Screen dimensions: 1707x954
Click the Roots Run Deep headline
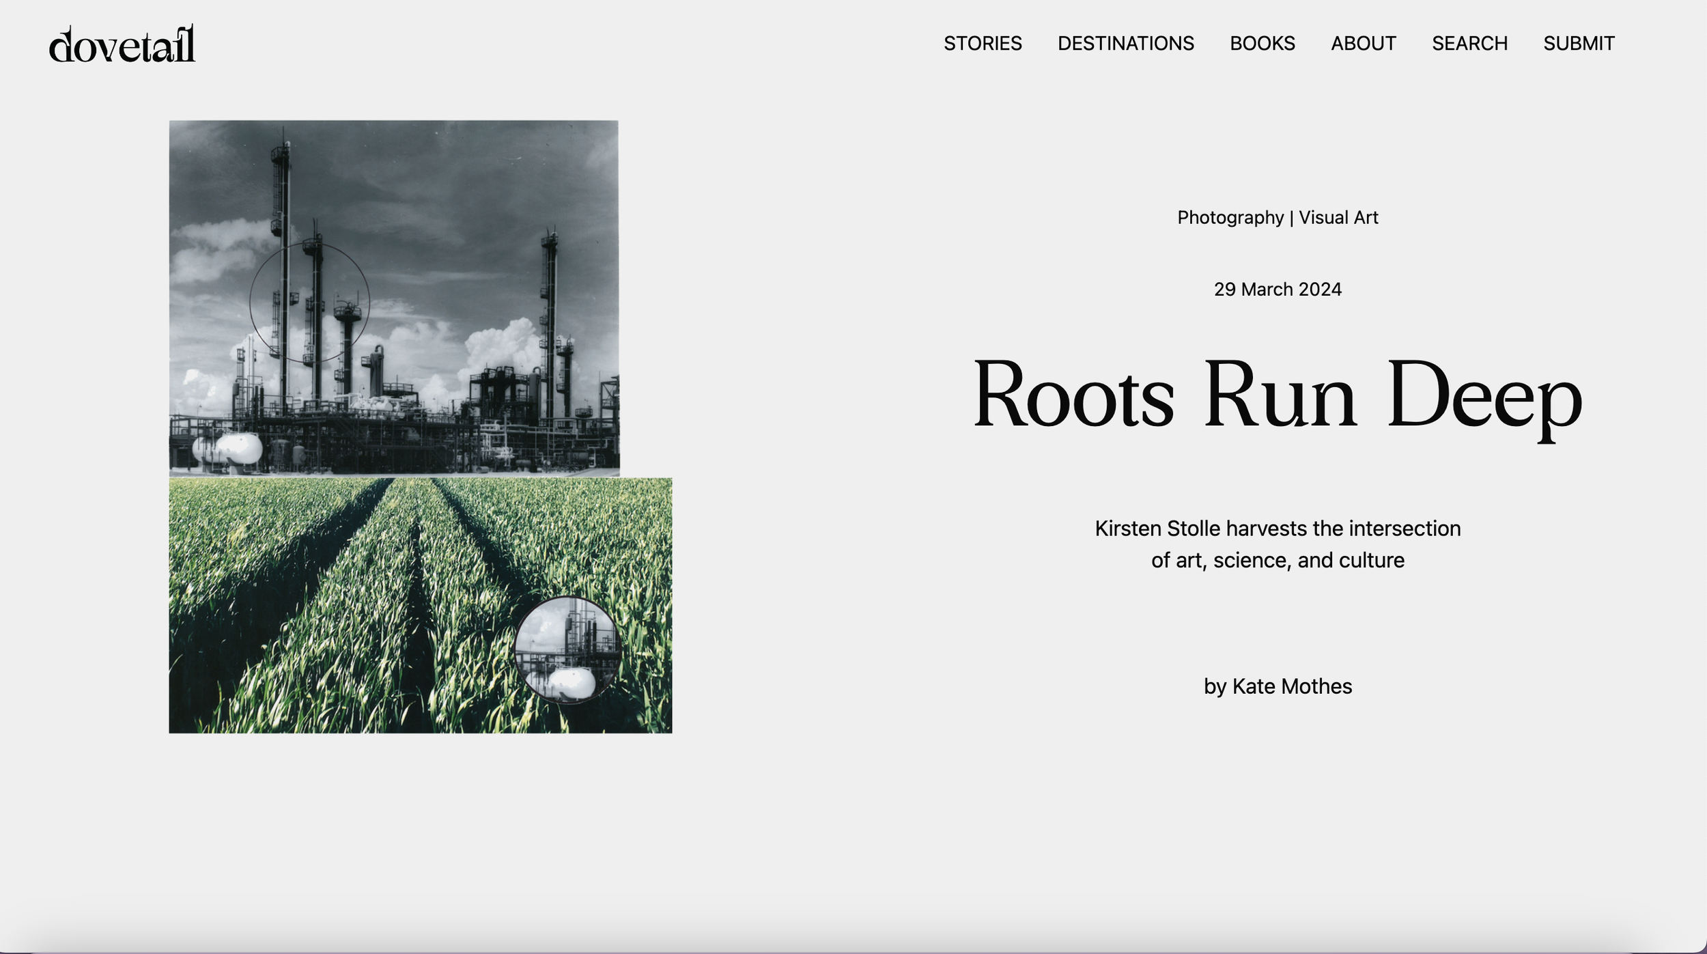tap(1277, 395)
